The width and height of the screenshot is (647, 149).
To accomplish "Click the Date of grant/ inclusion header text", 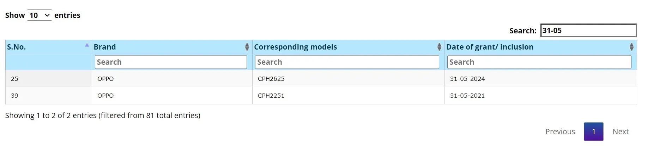I will click(490, 47).
